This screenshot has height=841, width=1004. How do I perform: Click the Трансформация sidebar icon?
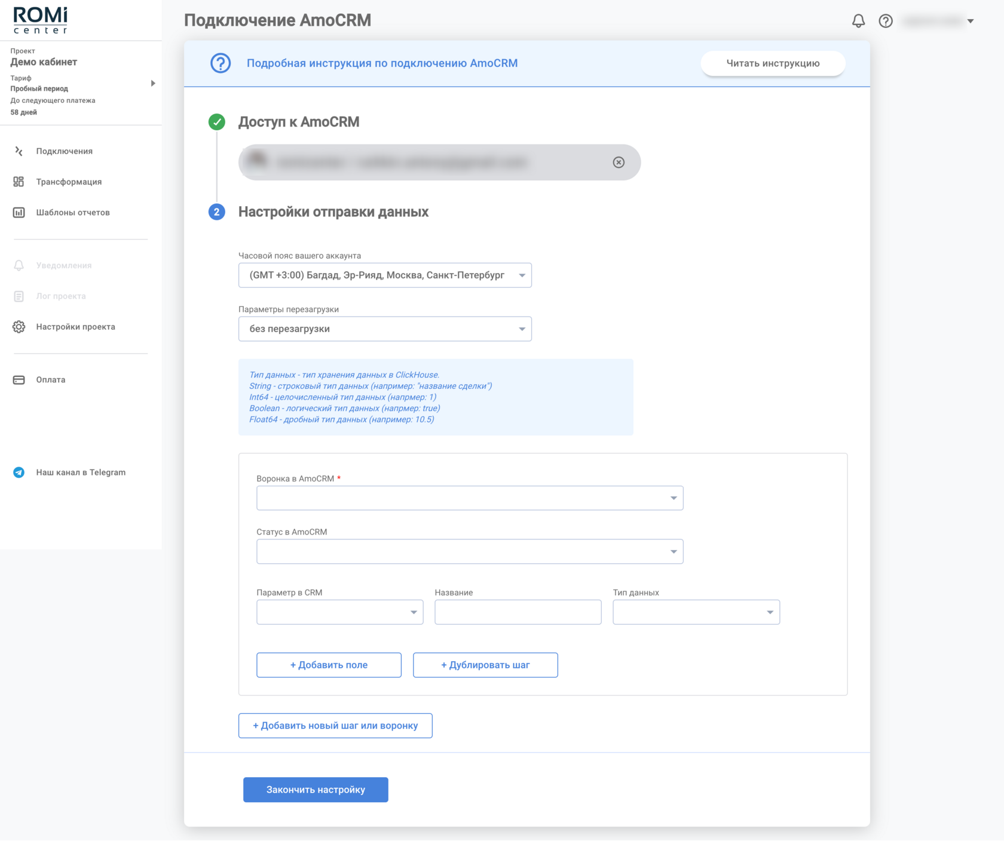(x=19, y=182)
